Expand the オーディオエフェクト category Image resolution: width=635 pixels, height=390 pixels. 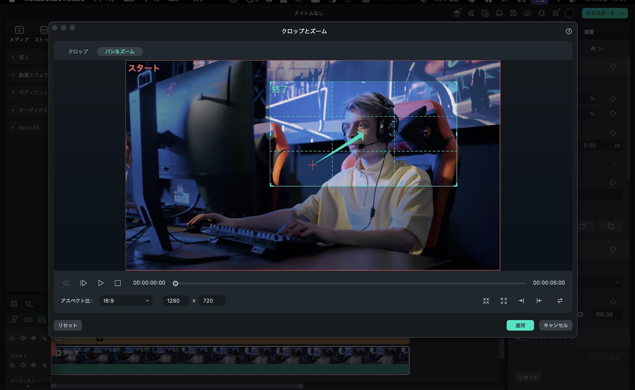tap(13, 110)
